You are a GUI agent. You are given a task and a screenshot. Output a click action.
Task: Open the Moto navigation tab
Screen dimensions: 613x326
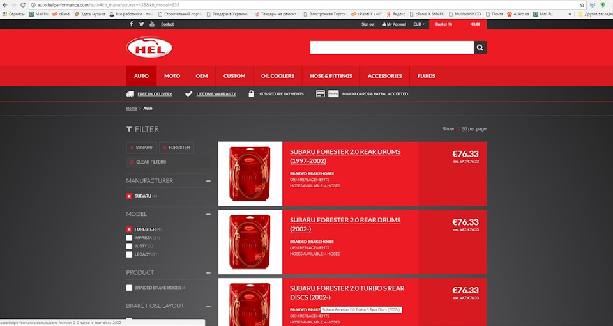pyautogui.click(x=172, y=76)
